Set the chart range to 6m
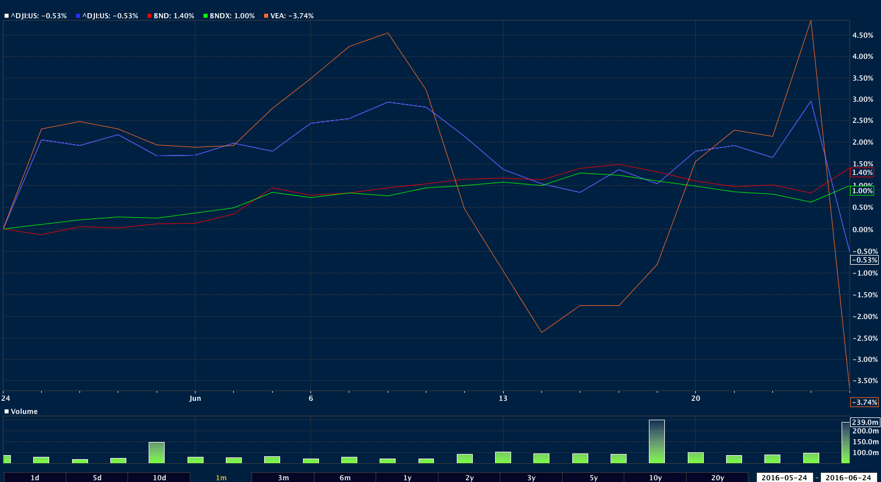881x482 pixels. [x=345, y=477]
